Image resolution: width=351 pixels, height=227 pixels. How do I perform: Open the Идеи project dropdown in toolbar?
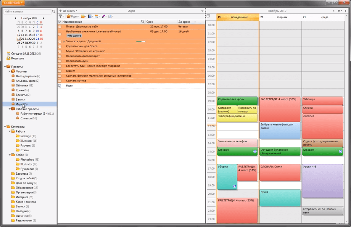pos(72,17)
